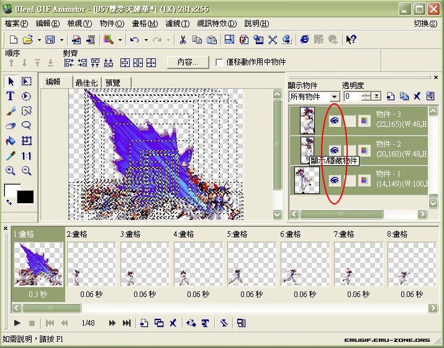Click the transparency input field
Image resolution: width=444 pixels, height=348 pixels.
[x=353, y=97]
